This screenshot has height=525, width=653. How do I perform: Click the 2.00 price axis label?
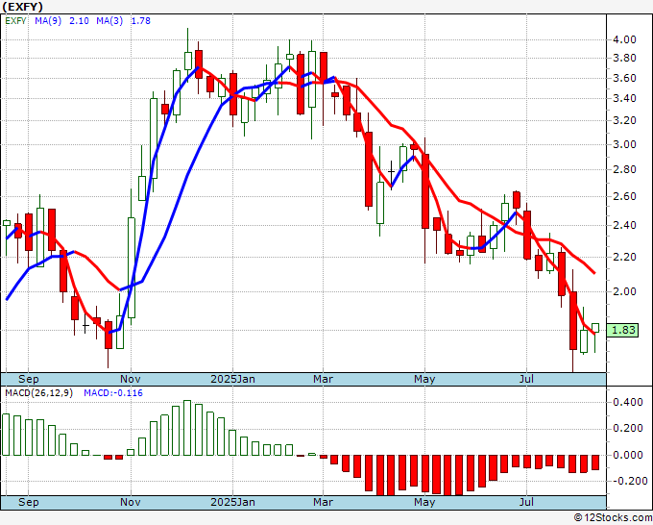(x=624, y=291)
